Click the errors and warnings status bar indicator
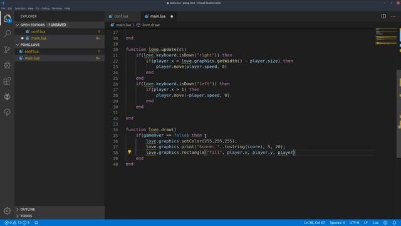Image resolution: width=401 pixels, height=226 pixels. pyautogui.click(x=17, y=223)
